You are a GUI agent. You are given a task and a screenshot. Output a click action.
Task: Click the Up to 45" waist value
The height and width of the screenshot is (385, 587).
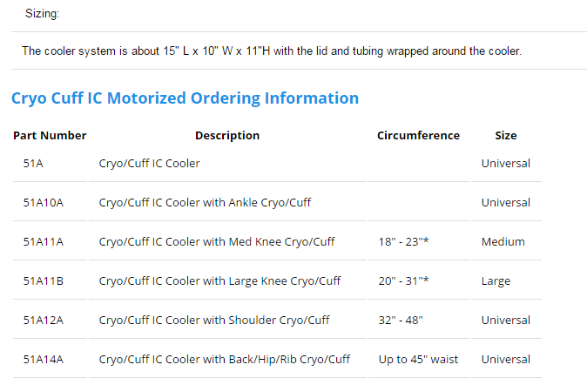[418, 360]
